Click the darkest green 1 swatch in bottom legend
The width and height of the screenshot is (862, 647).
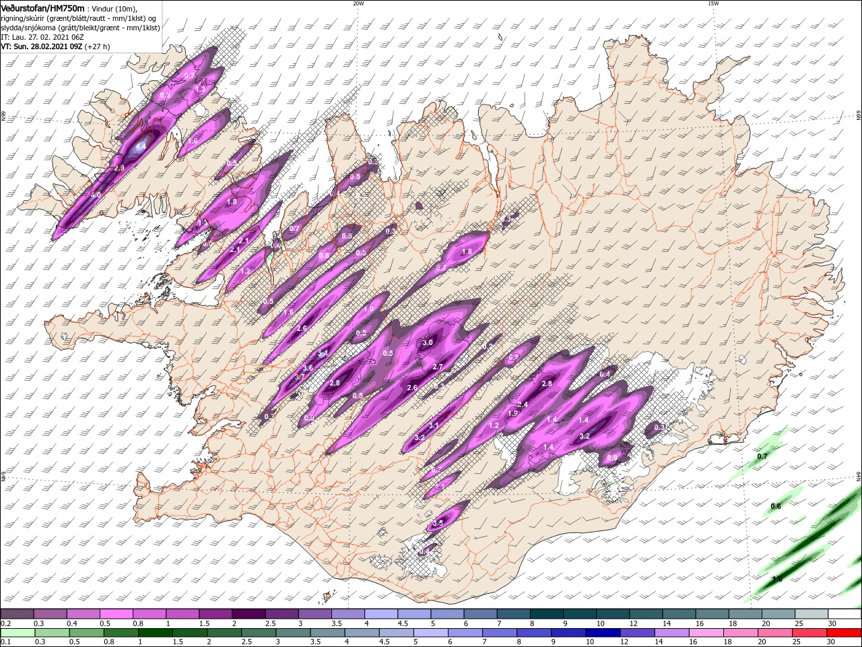[x=155, y=633]
